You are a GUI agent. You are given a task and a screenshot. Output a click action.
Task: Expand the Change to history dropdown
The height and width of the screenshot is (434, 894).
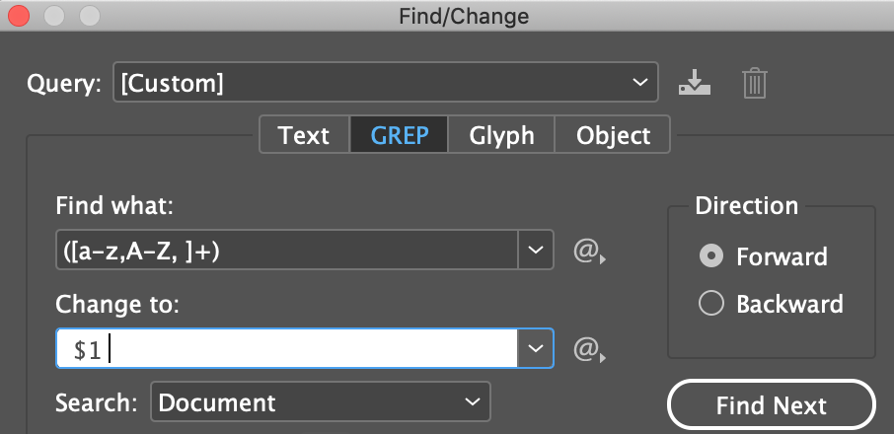(535, 348)
